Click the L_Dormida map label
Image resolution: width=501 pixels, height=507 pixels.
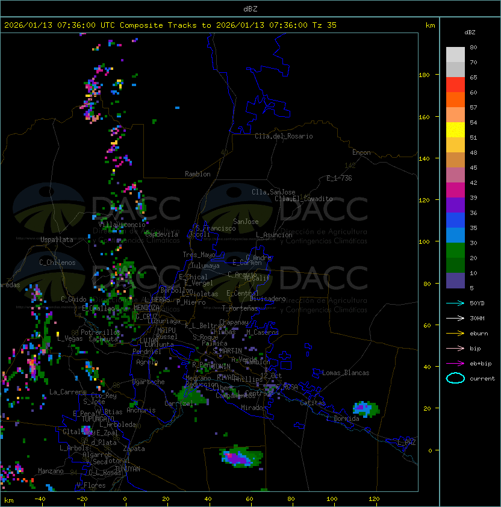[x=343, y=418]
